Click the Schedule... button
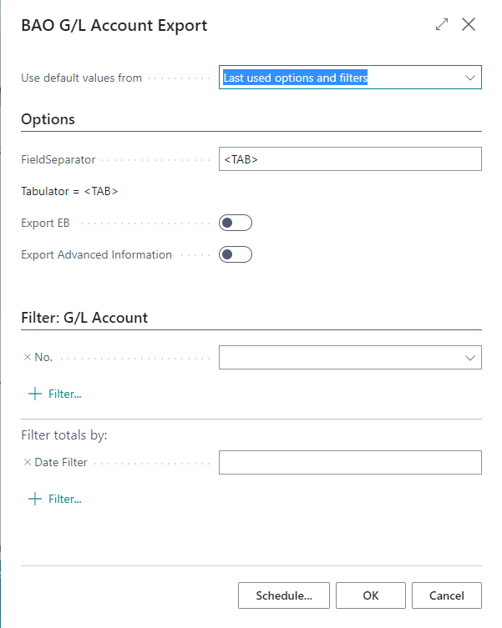 coord(284,595)
